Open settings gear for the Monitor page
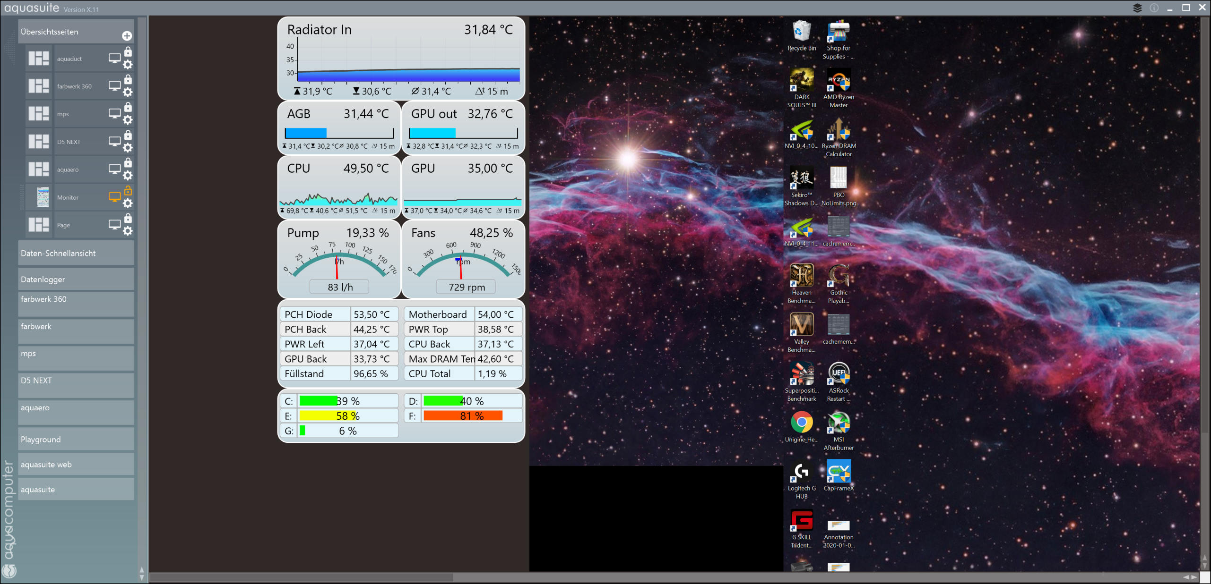Image resolution: width=1211 pixels, height=584 pixels. click(128, 203)
